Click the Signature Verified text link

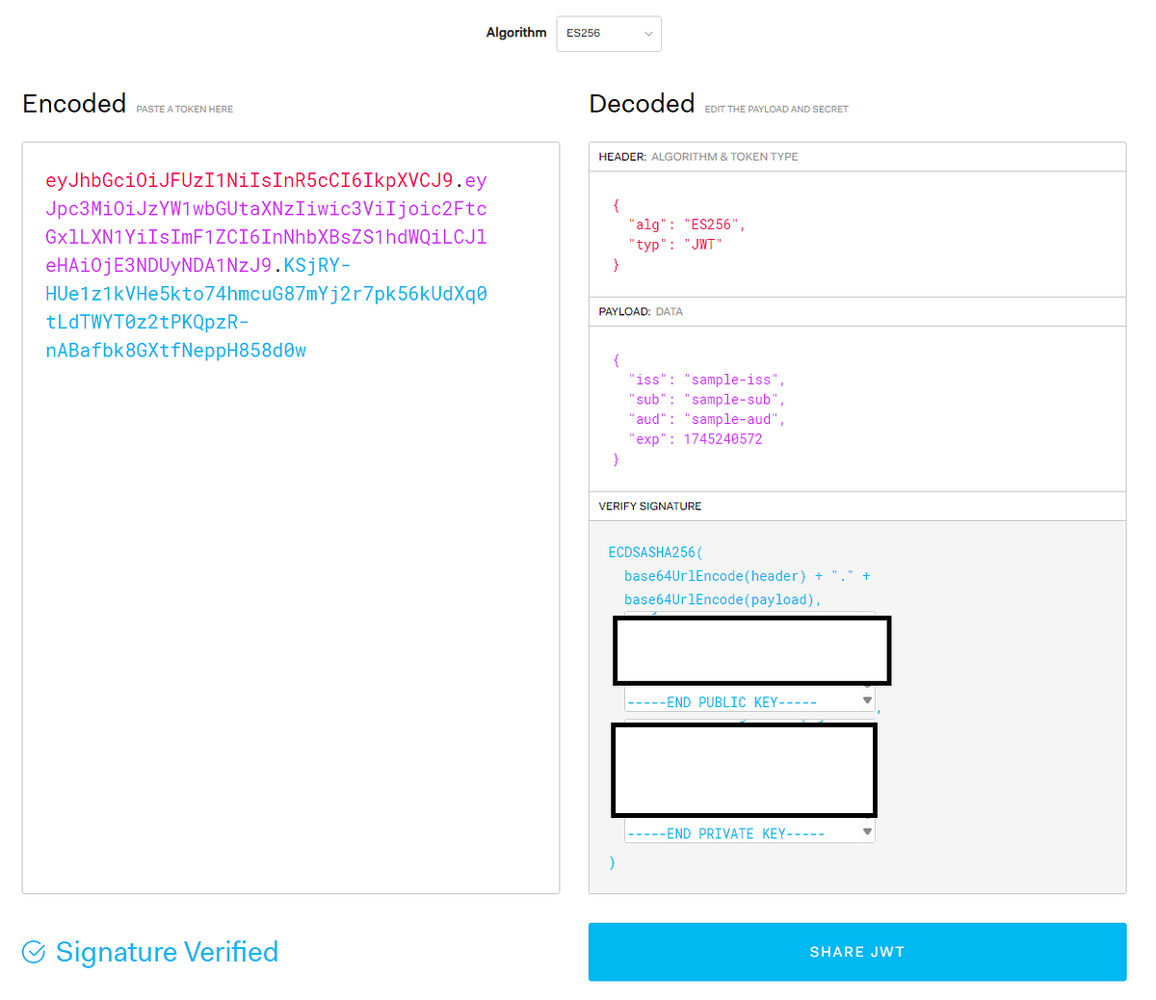click(x=166, y=952)
